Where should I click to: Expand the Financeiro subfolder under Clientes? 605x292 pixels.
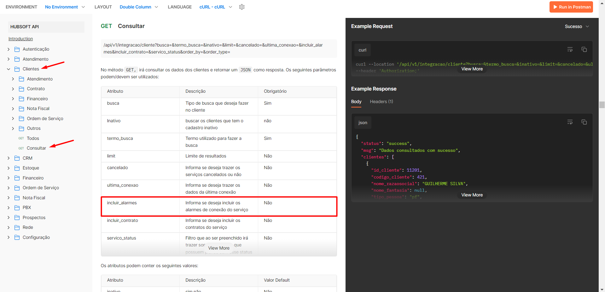(x=13, y=99)
